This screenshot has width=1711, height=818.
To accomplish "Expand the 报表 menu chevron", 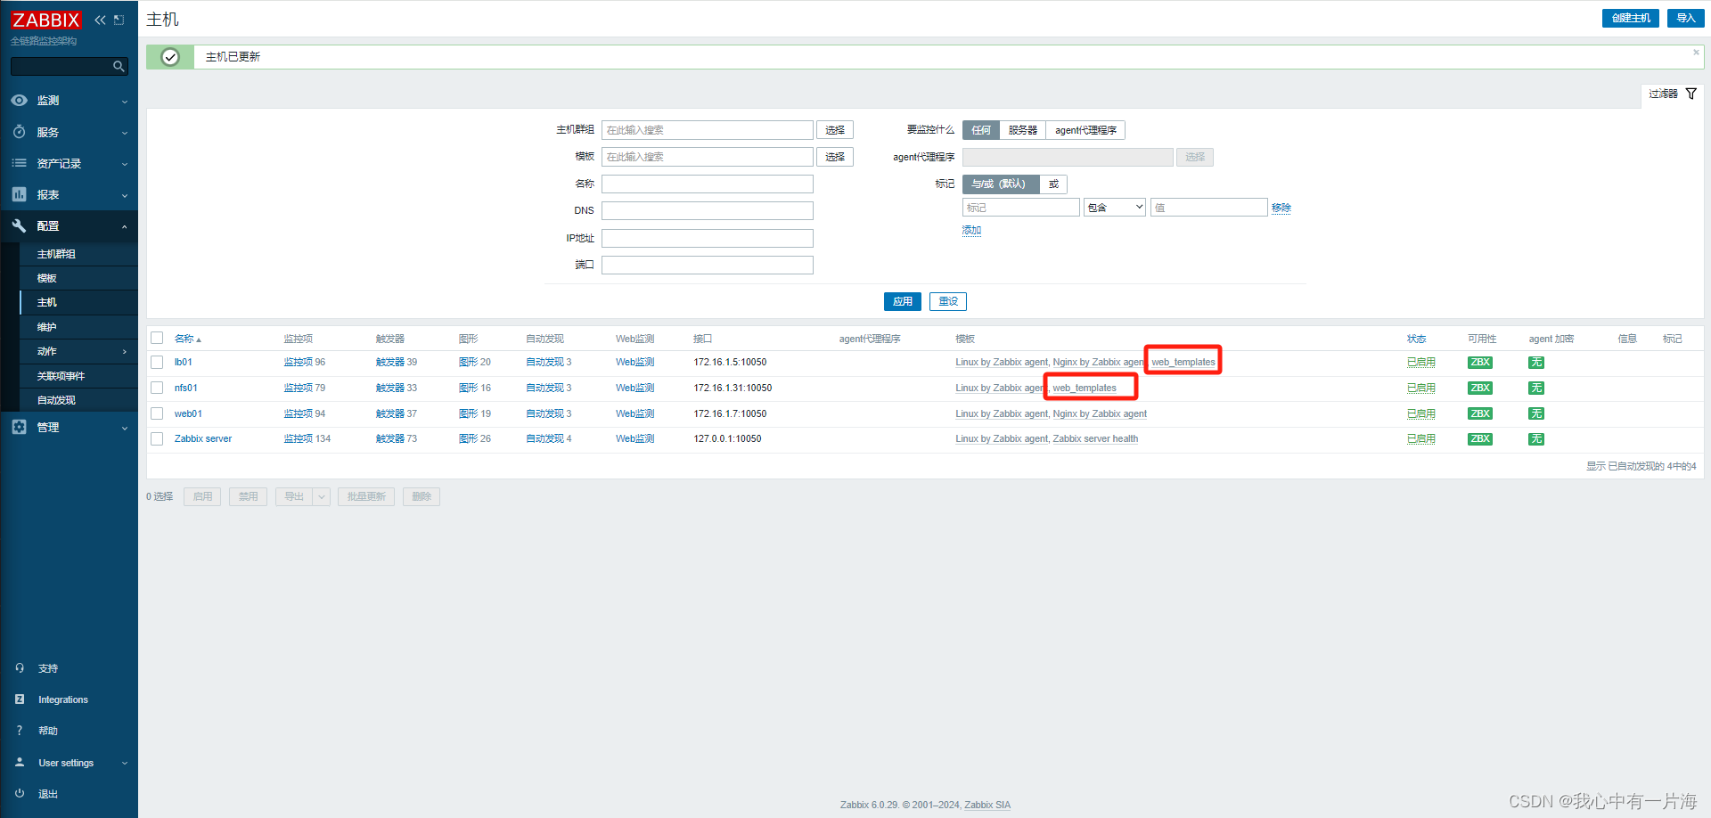I will click(125, 195).
